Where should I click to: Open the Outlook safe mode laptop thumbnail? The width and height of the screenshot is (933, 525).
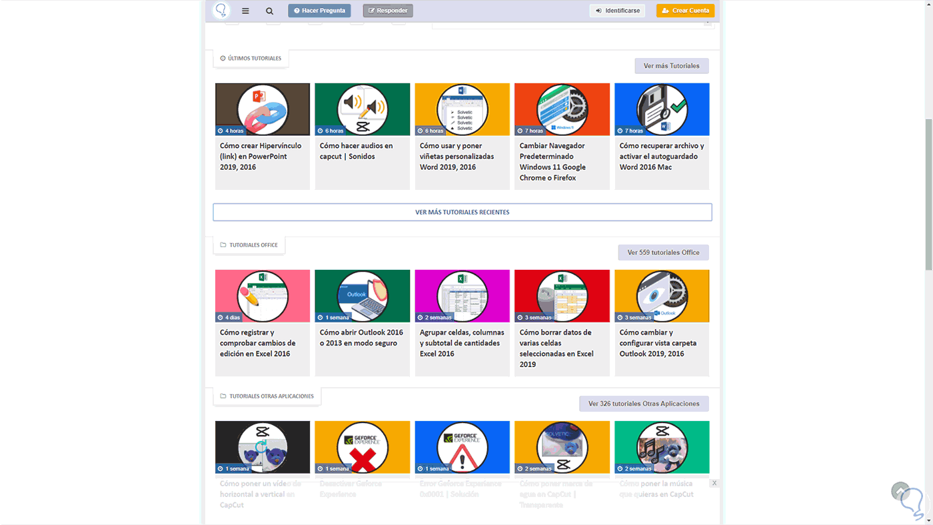point(363,296)
